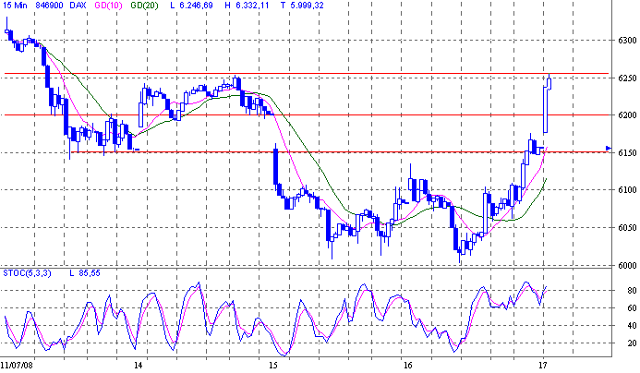
Task: Click the blue price marker arrow near 6150
Action: click(x=609, y=148)
